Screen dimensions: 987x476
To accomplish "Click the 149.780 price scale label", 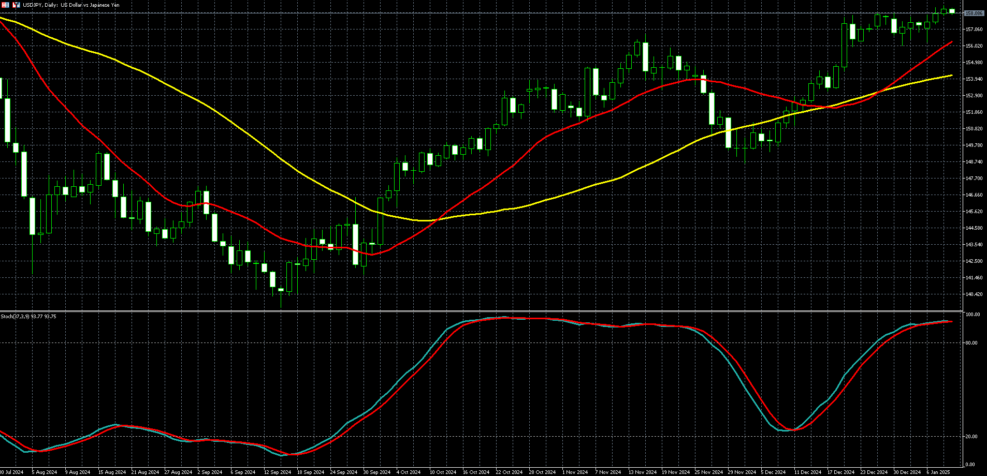I will [974, 145].
